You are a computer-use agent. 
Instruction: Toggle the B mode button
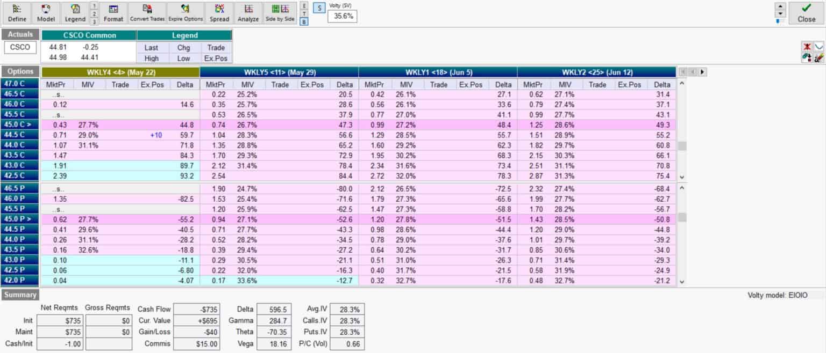point(304,22)
